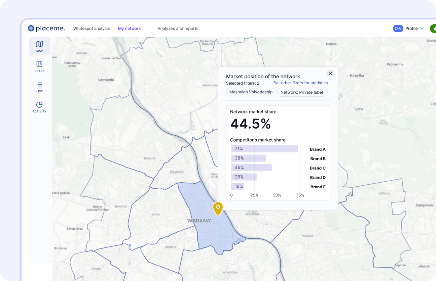Click the Bemowo label on the map
Viewport: 436px width, 281px height.
pos(121,206)
